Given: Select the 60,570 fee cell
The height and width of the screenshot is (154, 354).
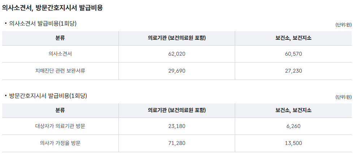Looking at the screenshot, I should [x=293, y=54].
